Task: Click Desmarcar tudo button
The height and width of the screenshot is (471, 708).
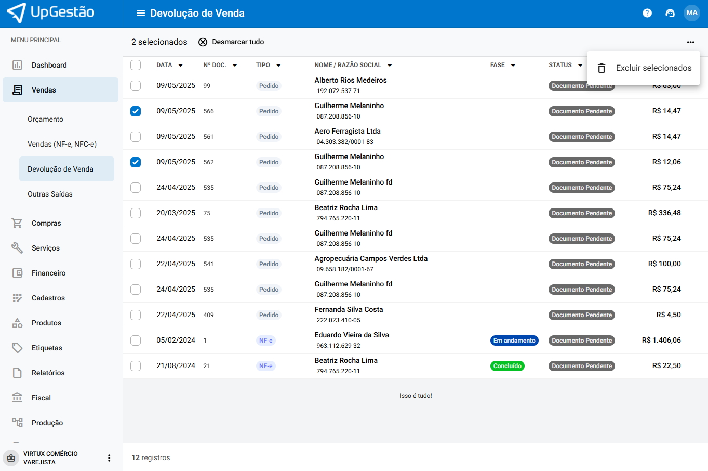Action: (x=231, y=42)
